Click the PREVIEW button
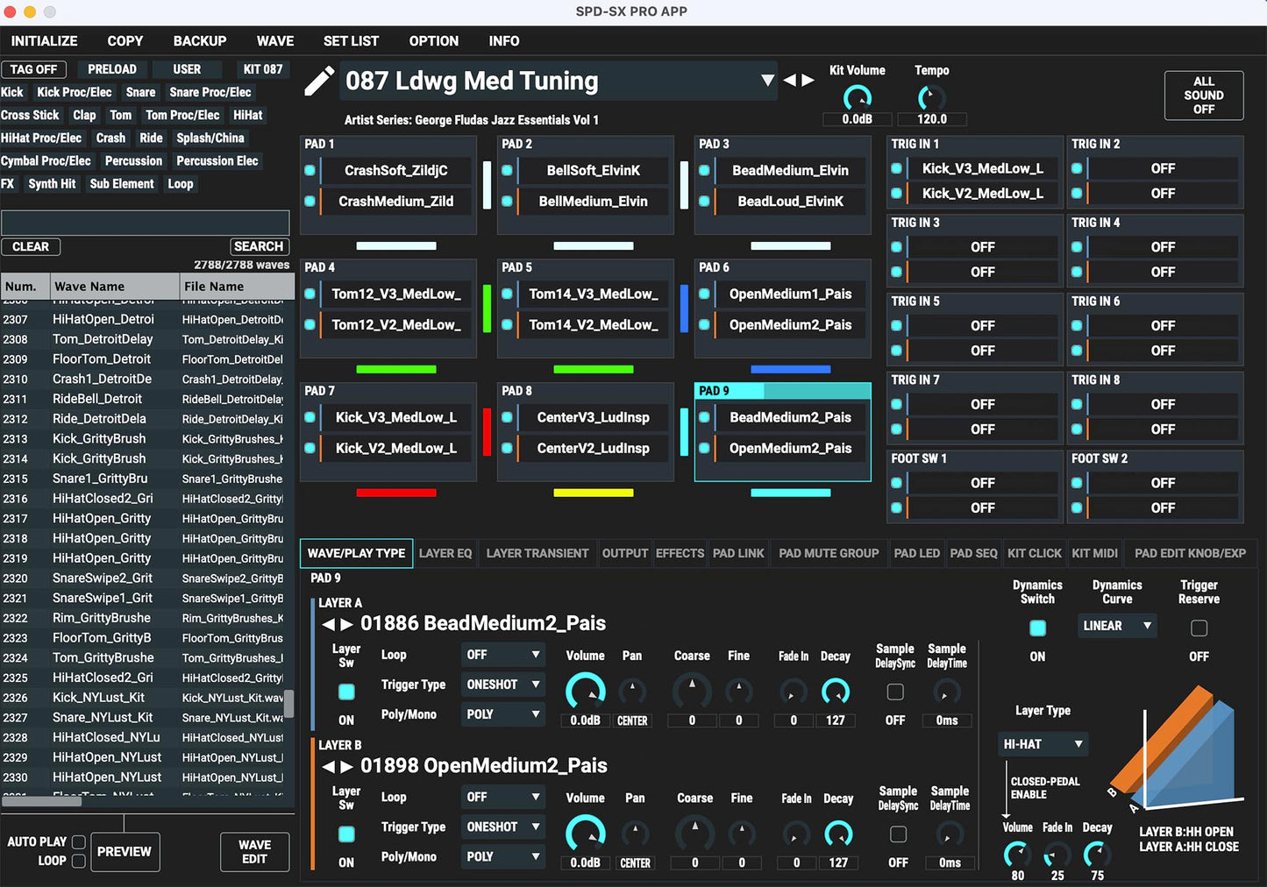Screen dimensions: 1267x887 coord(124,852)
